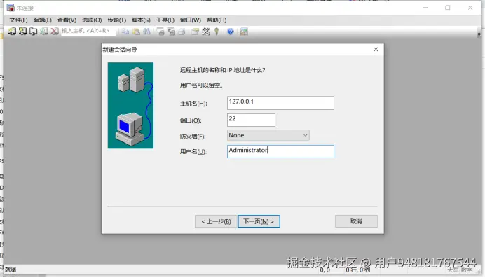Click the Print toolbar icon
Screen dimensions: 485x278
[x=182, y=32]
